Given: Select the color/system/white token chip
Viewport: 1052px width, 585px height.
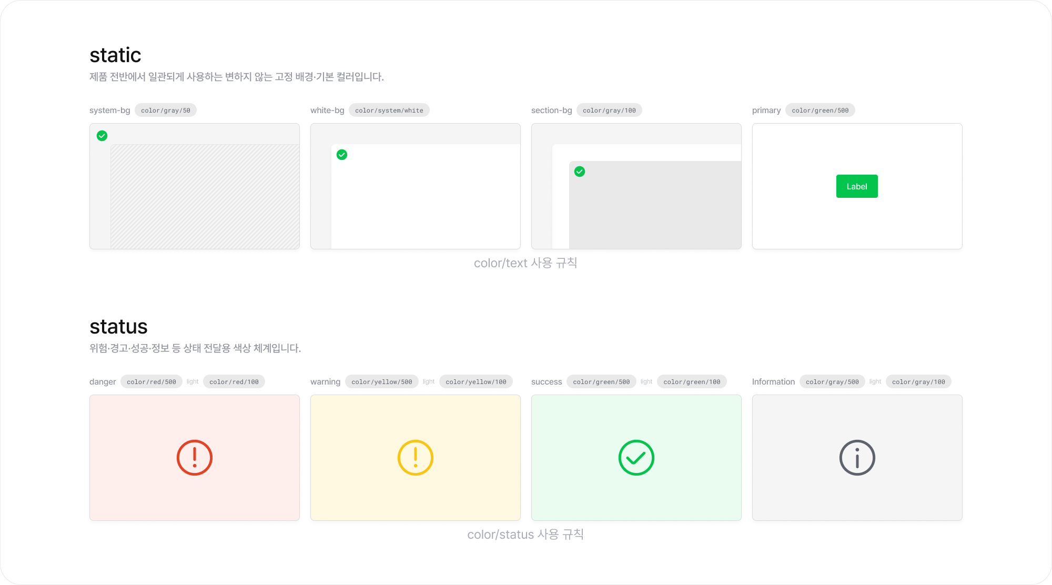Looking at the screenshot, I should tap(389, 110).
